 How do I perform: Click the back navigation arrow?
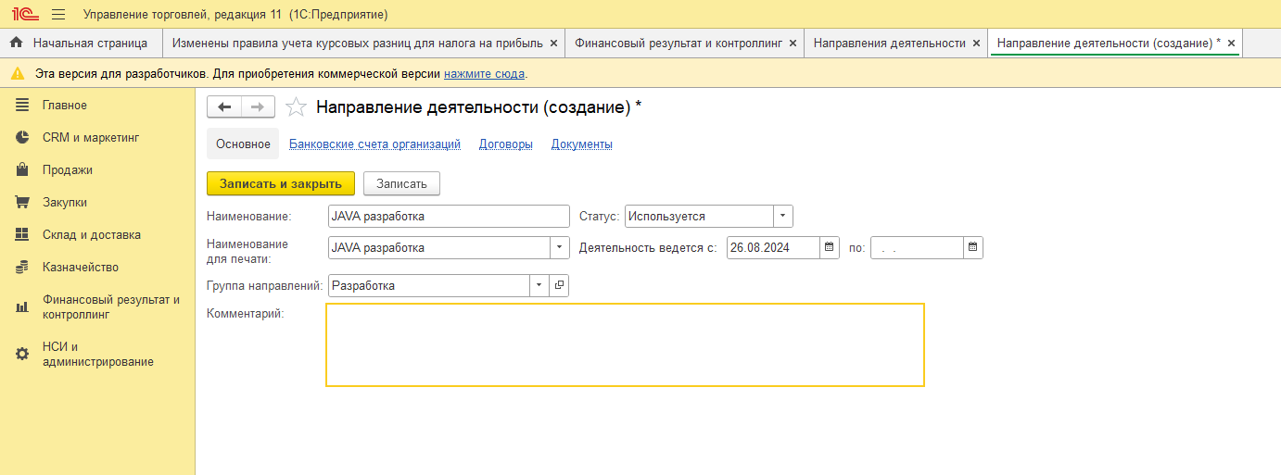pos(224,107)
